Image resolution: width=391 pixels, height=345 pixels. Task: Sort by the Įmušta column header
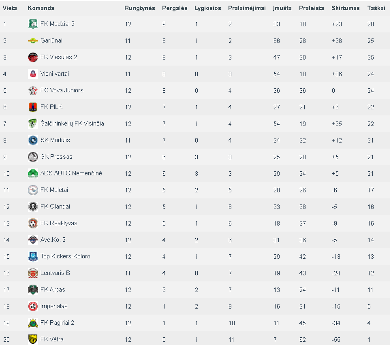point(282,8)
